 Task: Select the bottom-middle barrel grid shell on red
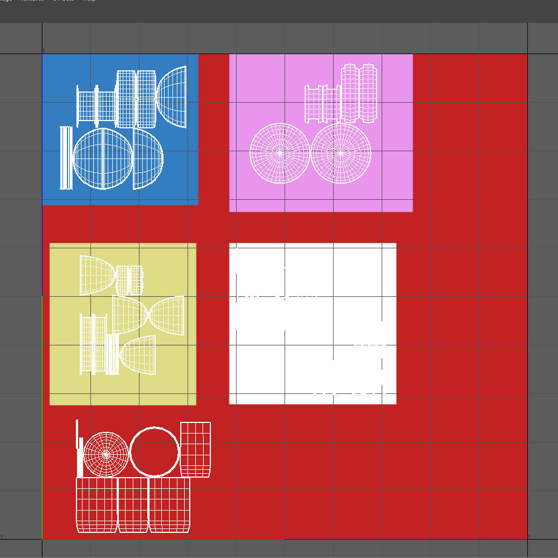click(133, 505)
